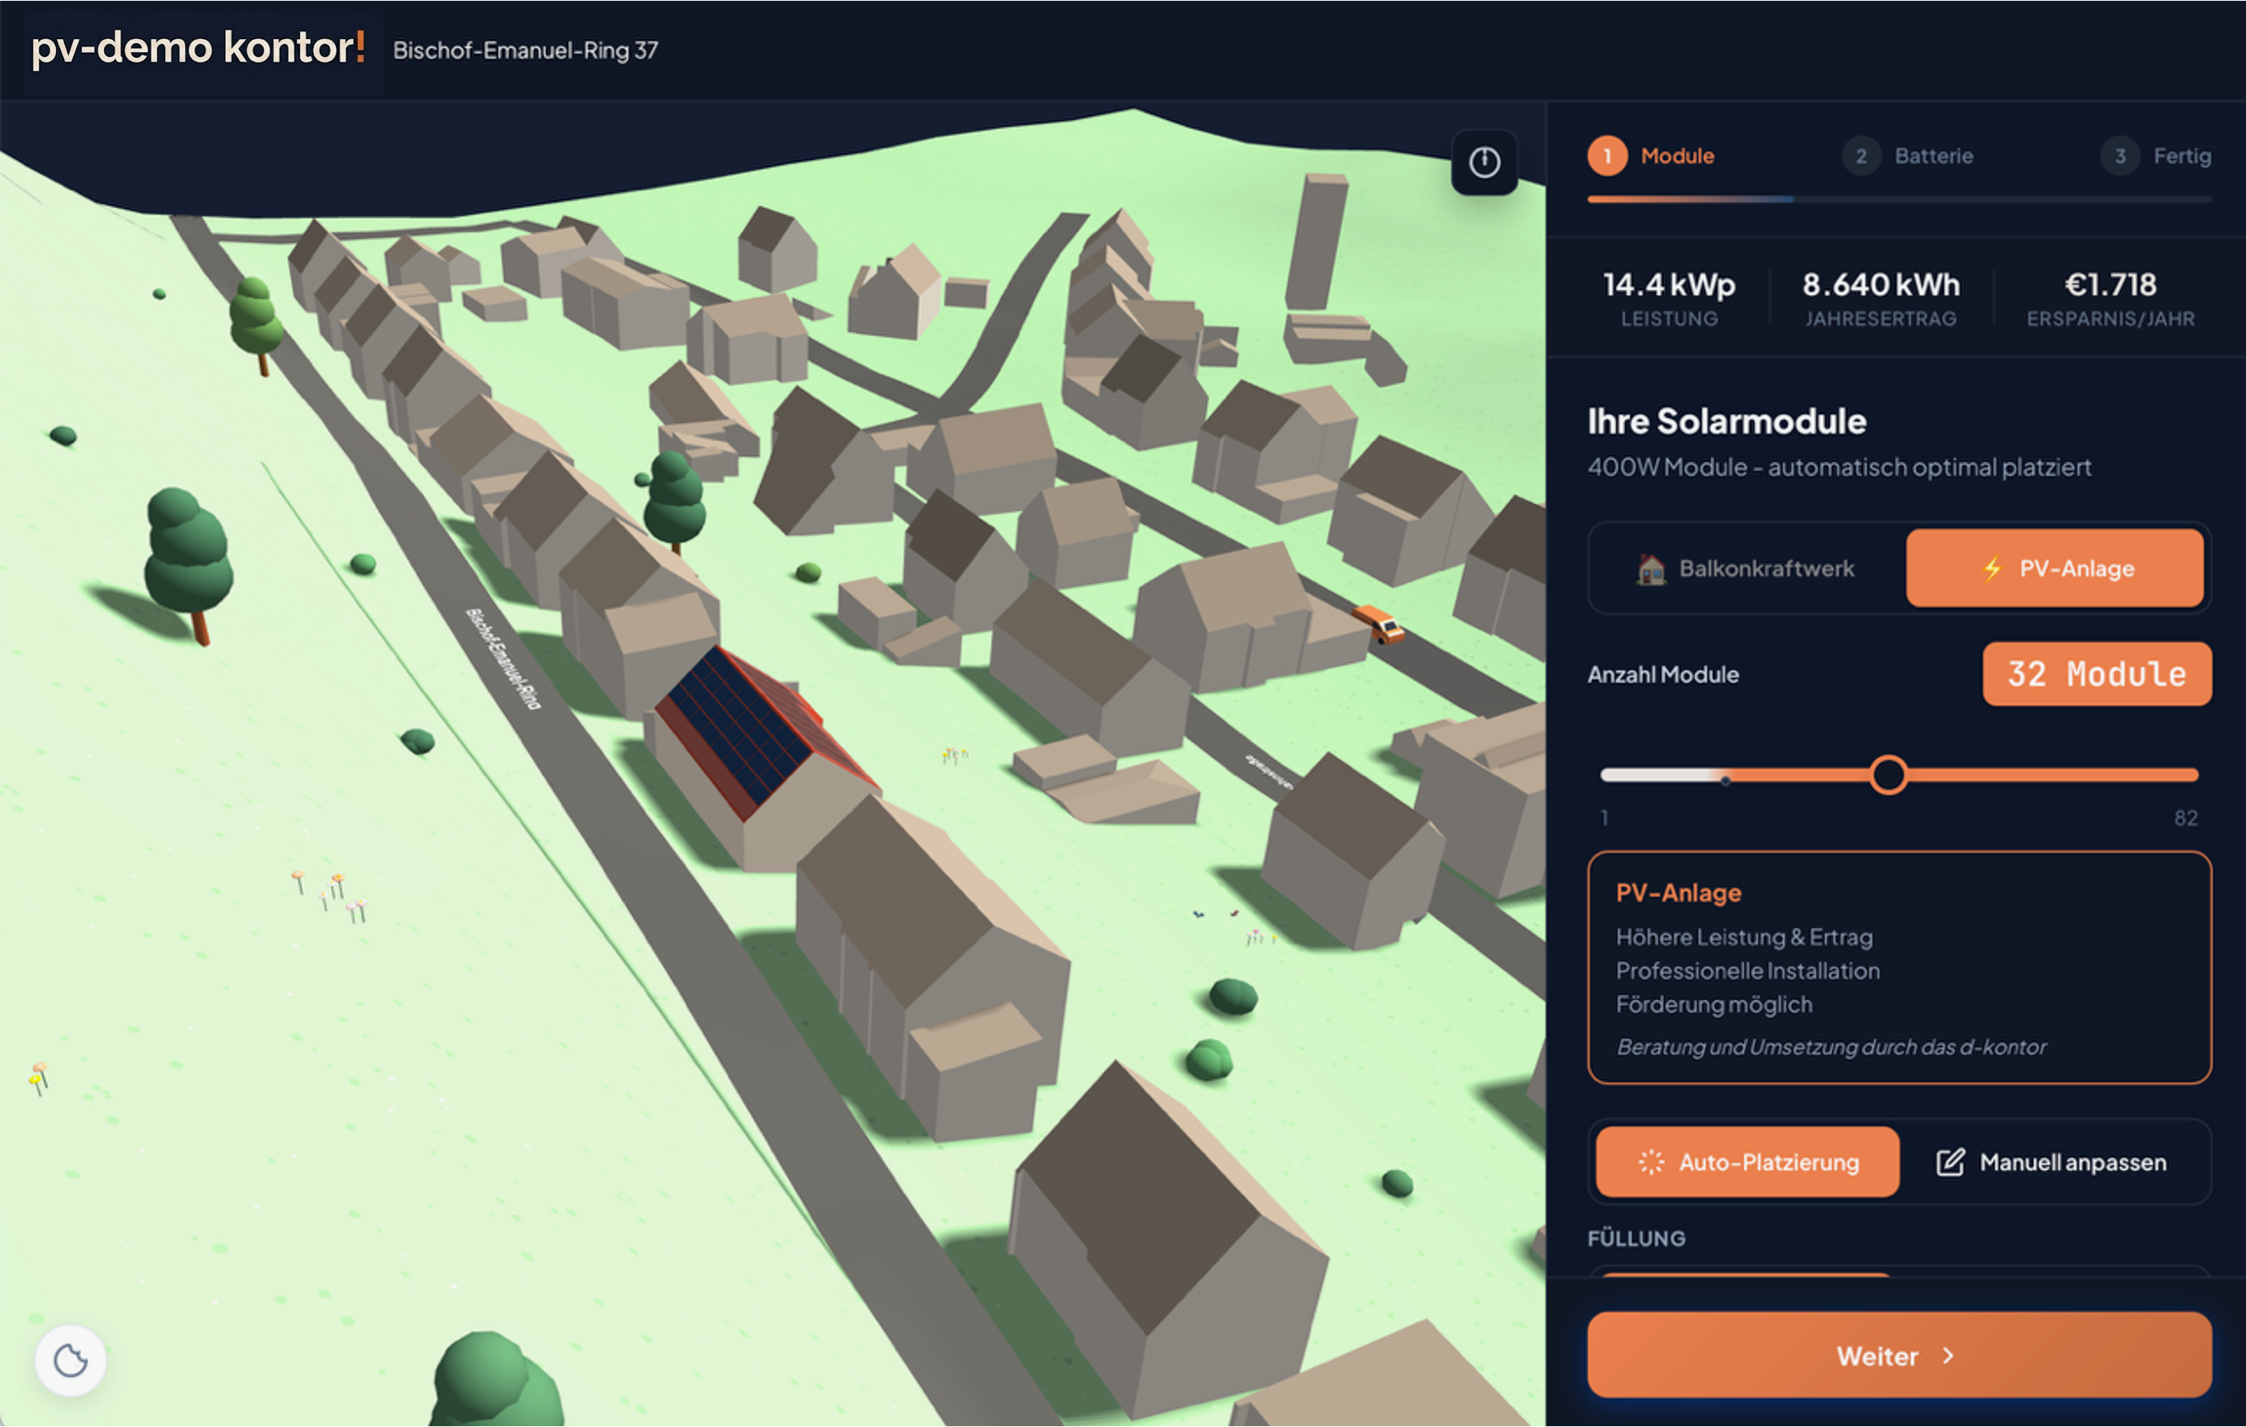
Task: Go to the Fertig step tab
Action: pyautogui.click(x=2156, y=156)
